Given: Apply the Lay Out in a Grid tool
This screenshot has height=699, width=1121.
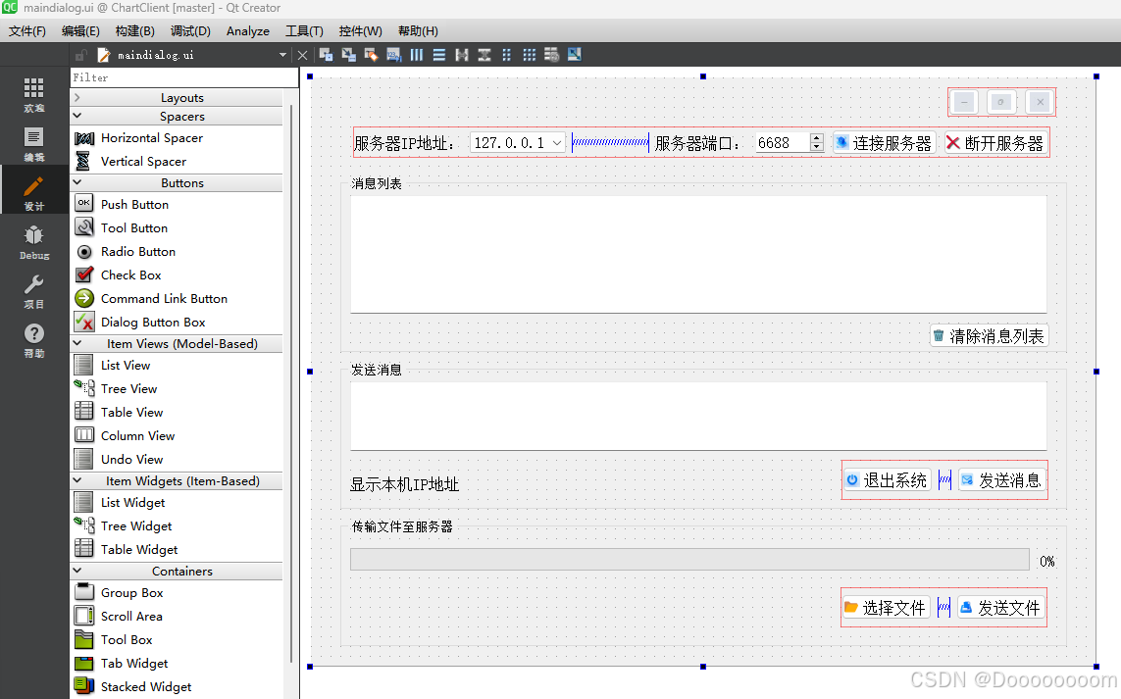Looking at the screenshot, I should tap(529, 55).
